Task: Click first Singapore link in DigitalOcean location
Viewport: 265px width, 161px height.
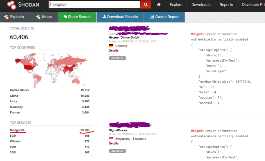Action: point(122,139)
